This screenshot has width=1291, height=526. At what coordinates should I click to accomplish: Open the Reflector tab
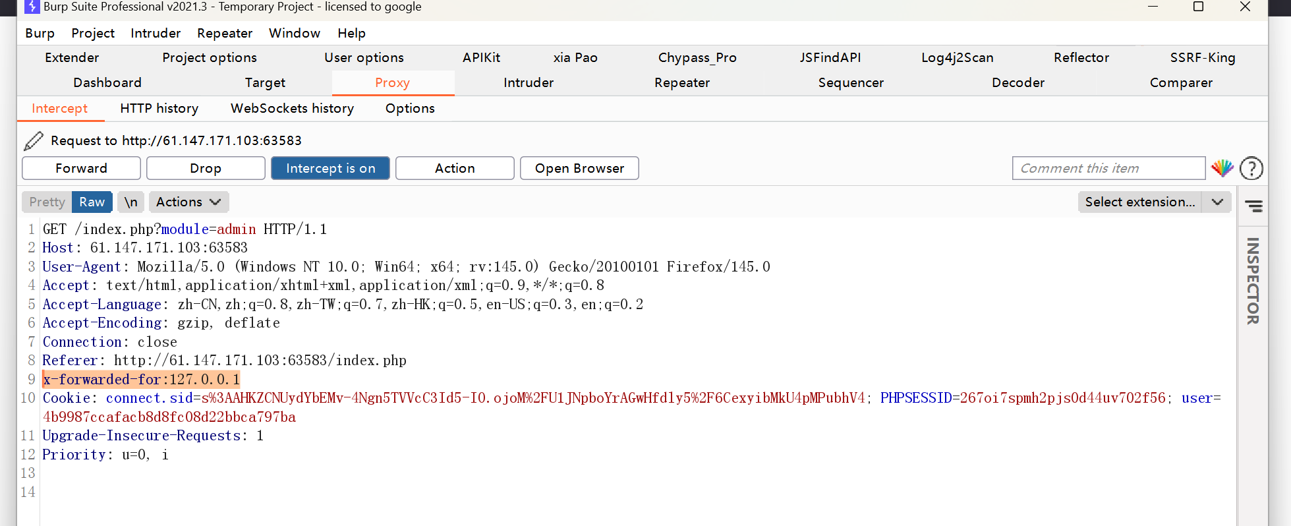(1081, 57)
